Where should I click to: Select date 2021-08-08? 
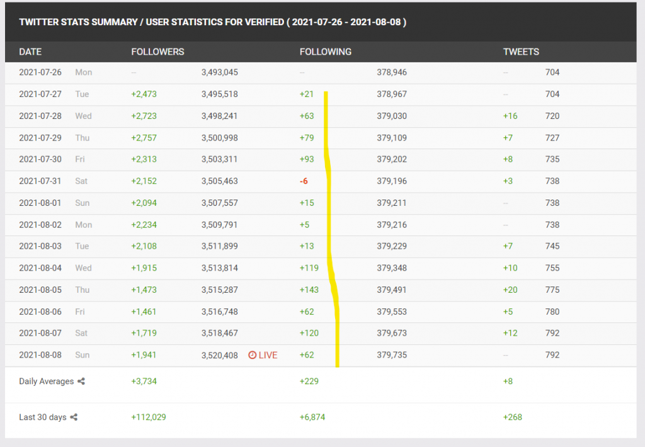tap(40, 355)
